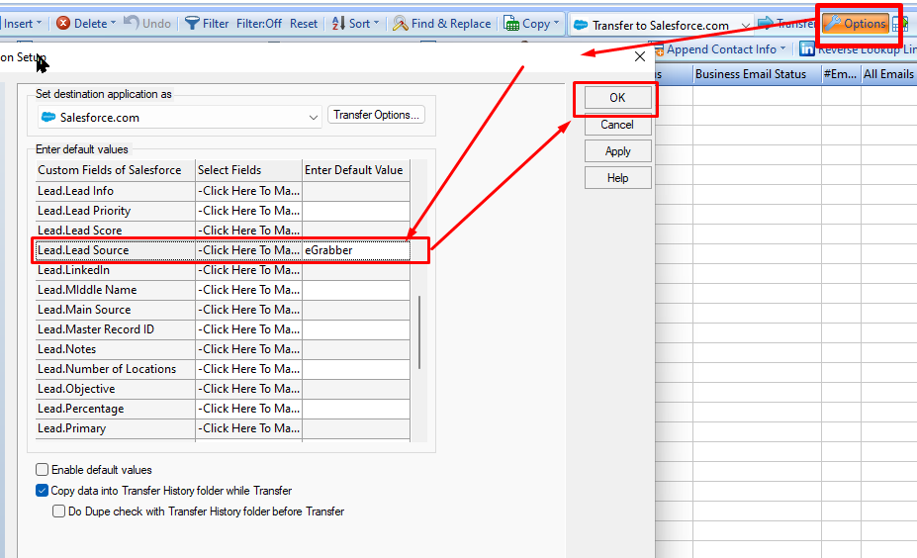Select field mapping for Lead.Lead Info
This screenshot has width=917, height=558.
point(248,191)
